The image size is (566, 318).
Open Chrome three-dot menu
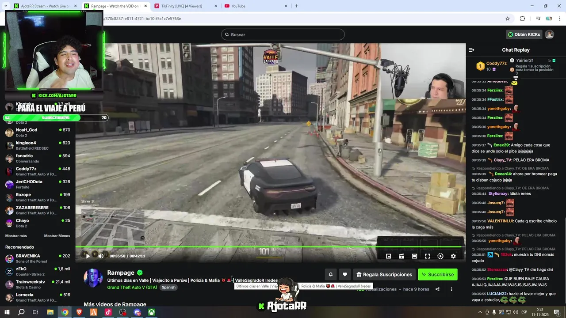pyautogui.click(x=559, y=19)
